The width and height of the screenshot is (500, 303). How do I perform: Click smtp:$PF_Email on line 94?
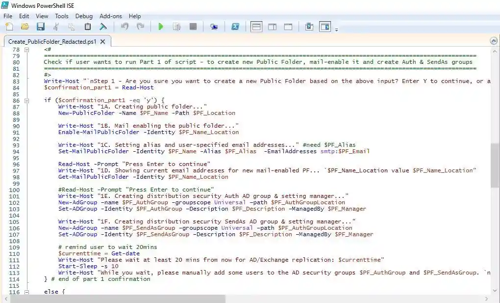345,151
